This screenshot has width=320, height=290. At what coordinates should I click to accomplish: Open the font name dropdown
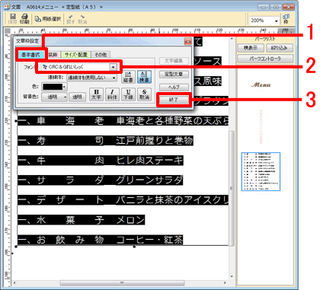[114, 67]
